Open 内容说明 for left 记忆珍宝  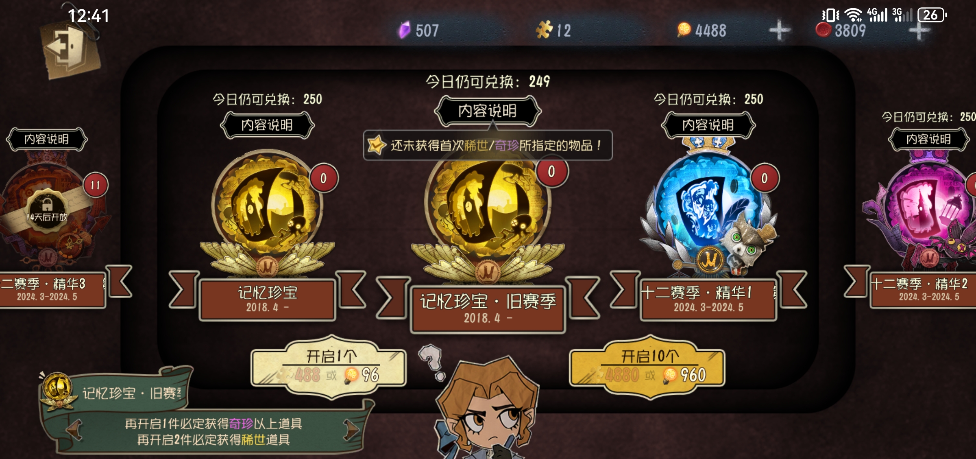click(x=267, y=125)
